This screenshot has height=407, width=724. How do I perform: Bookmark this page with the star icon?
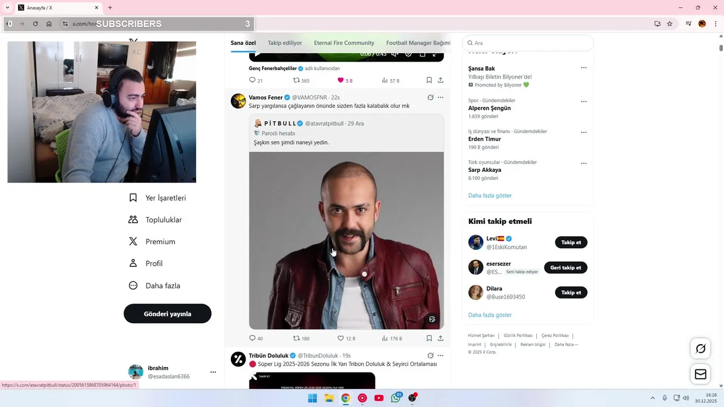tap(670, 24)
